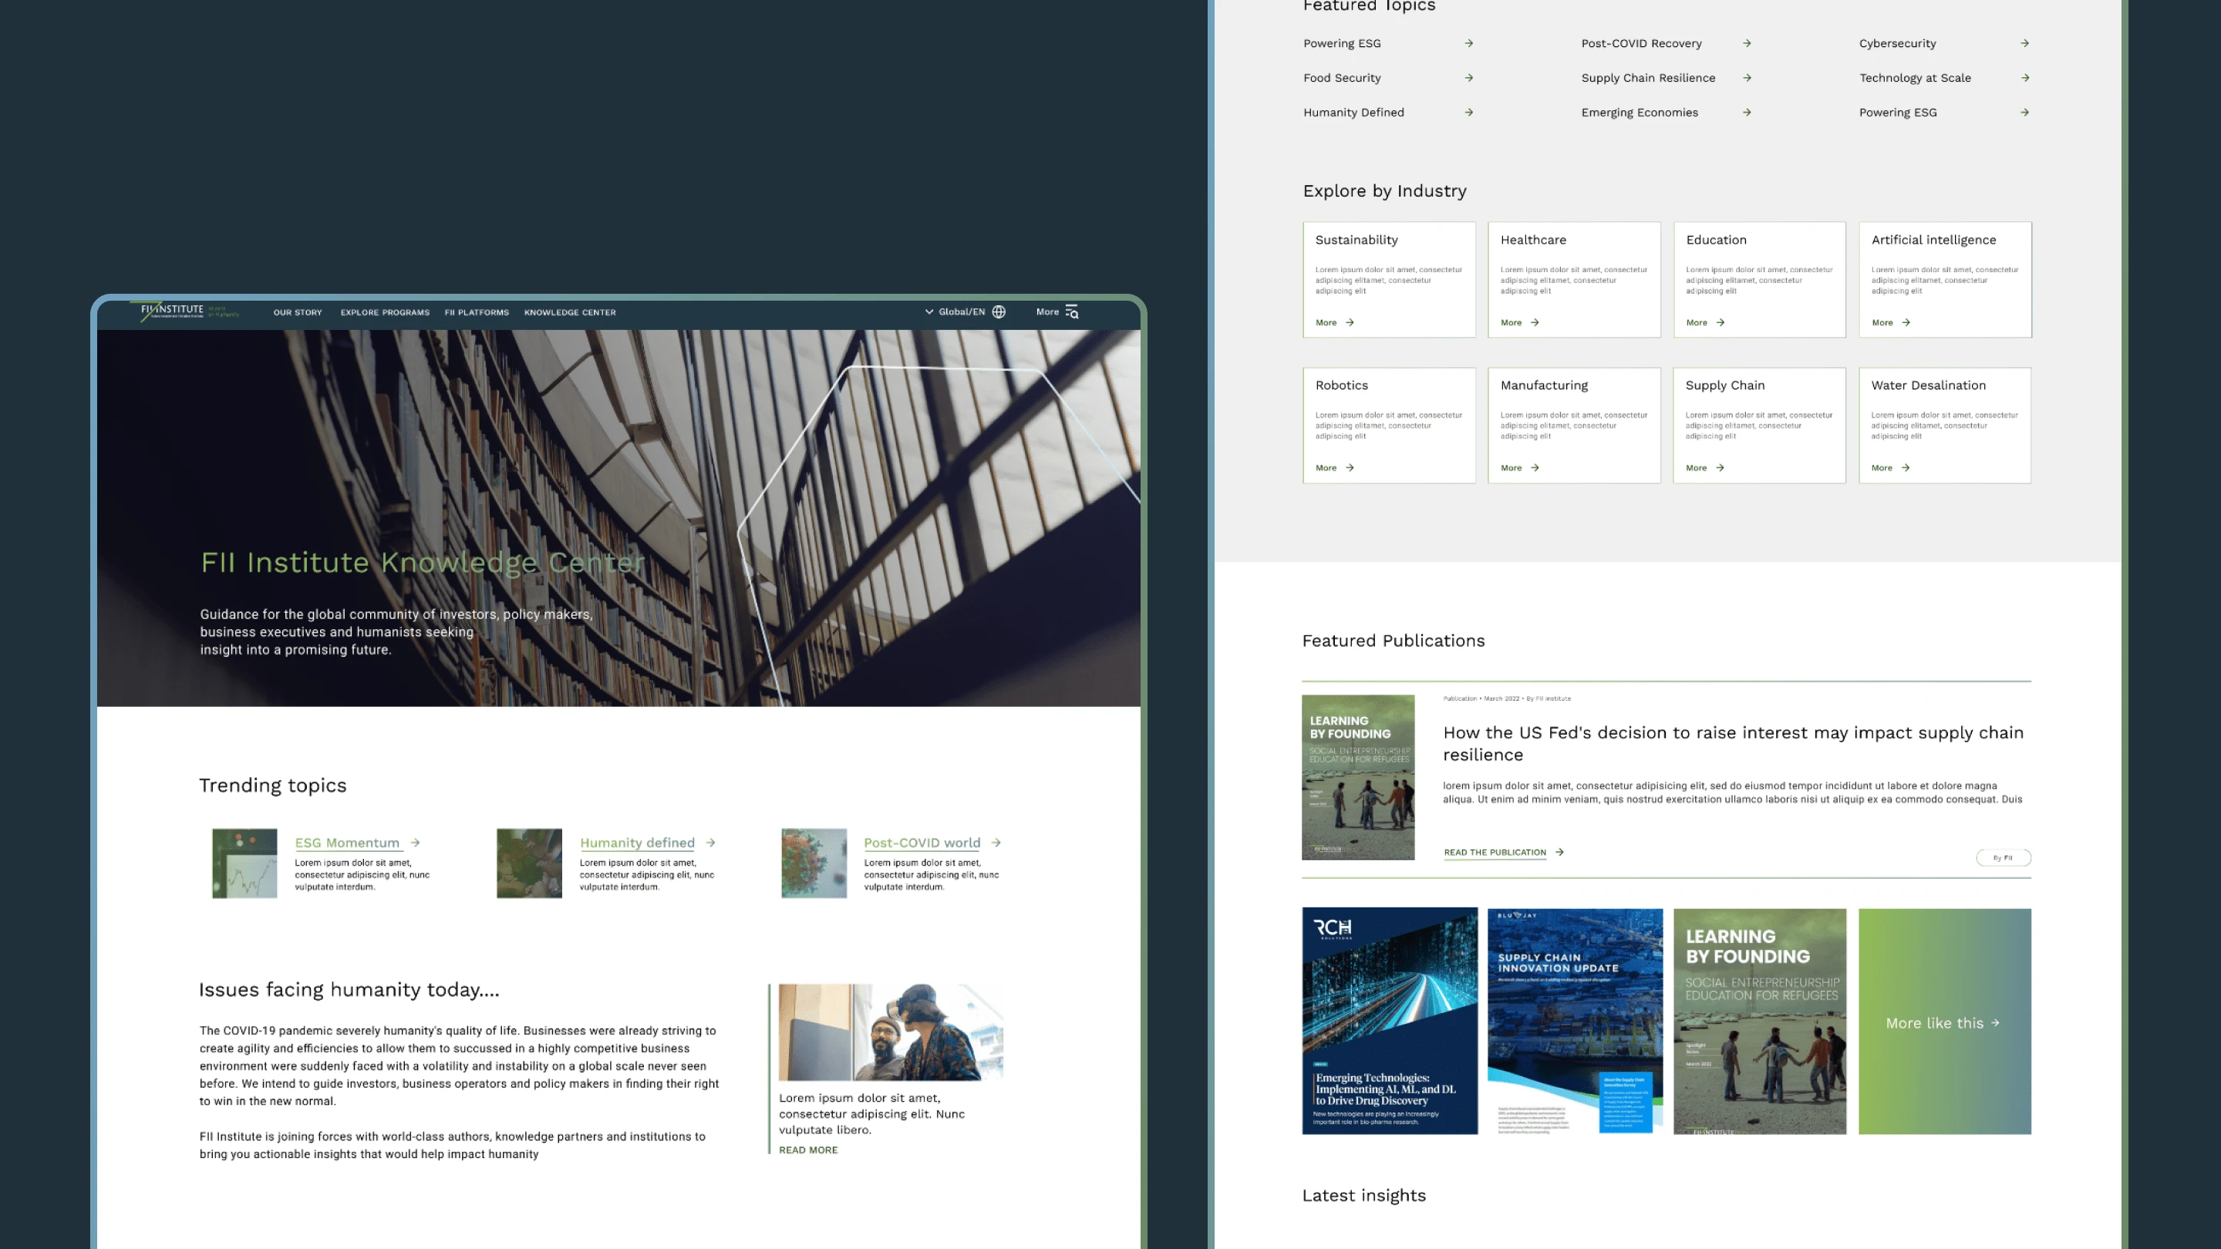
Task: Select the Healthcare industry card title
Action: click(x=1533, y=240)
